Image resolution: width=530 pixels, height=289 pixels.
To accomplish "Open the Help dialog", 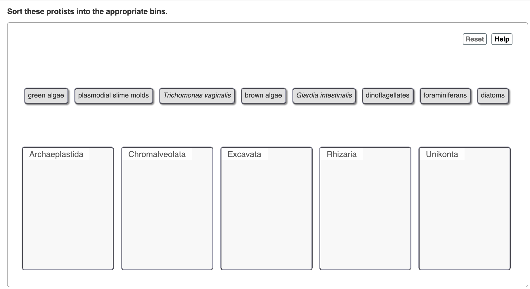I will coord(502,39).
